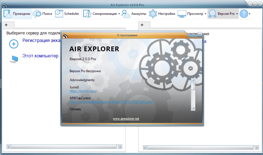
Task: Open the icons8.com link
Action: coord(83,91)
